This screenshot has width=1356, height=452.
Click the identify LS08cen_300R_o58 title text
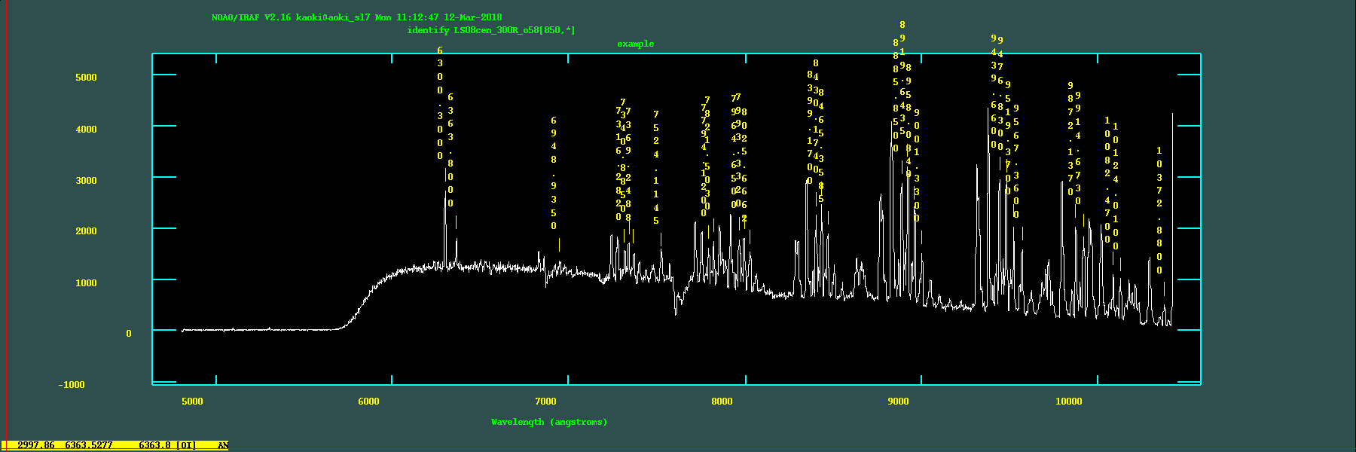[490, 30]
